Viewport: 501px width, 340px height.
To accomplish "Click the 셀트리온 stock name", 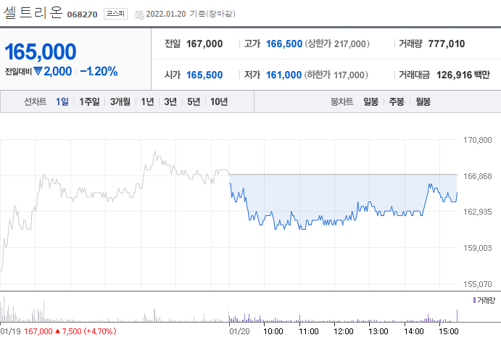I will (x=33, y=12).
